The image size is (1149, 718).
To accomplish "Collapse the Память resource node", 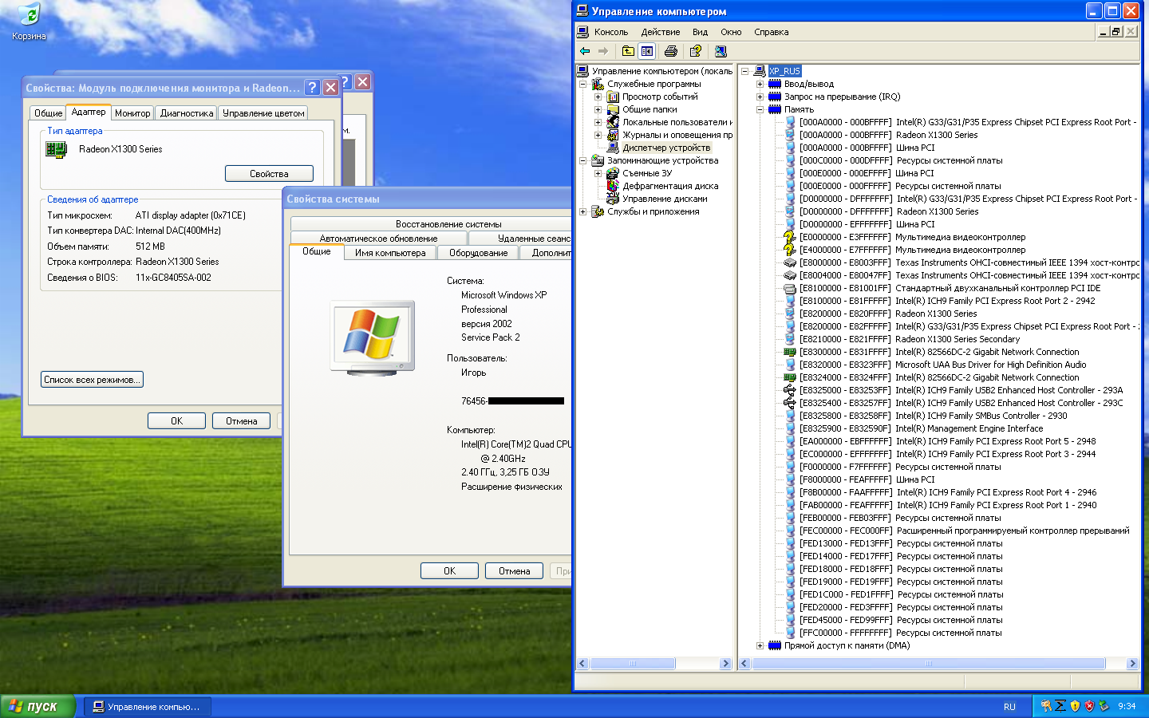I will point(760,109).
